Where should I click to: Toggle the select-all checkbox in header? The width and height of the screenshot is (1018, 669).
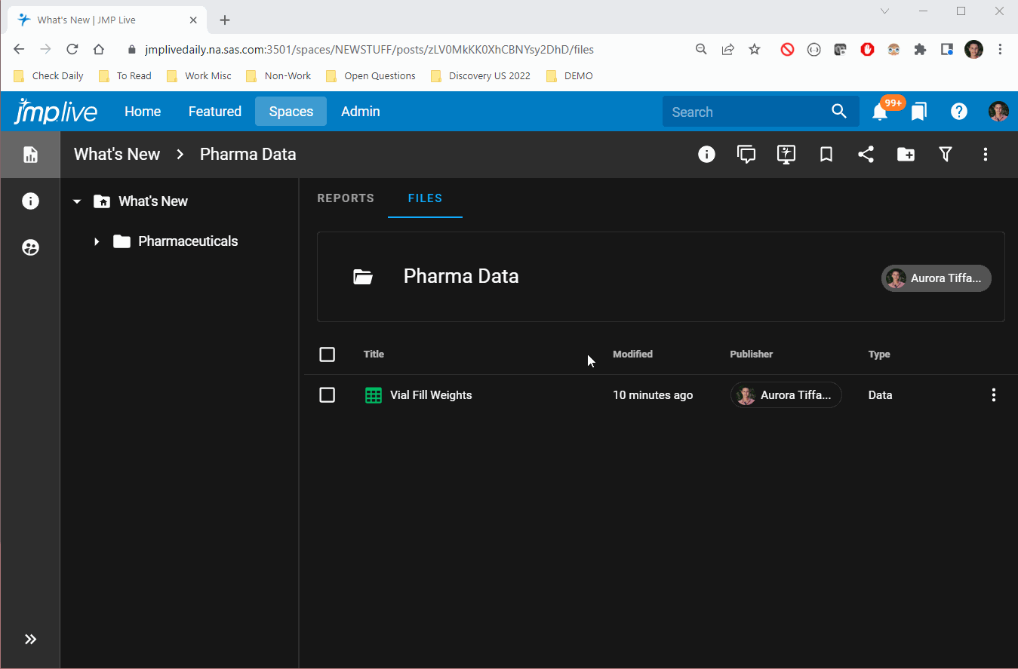(x=327, y=354)
